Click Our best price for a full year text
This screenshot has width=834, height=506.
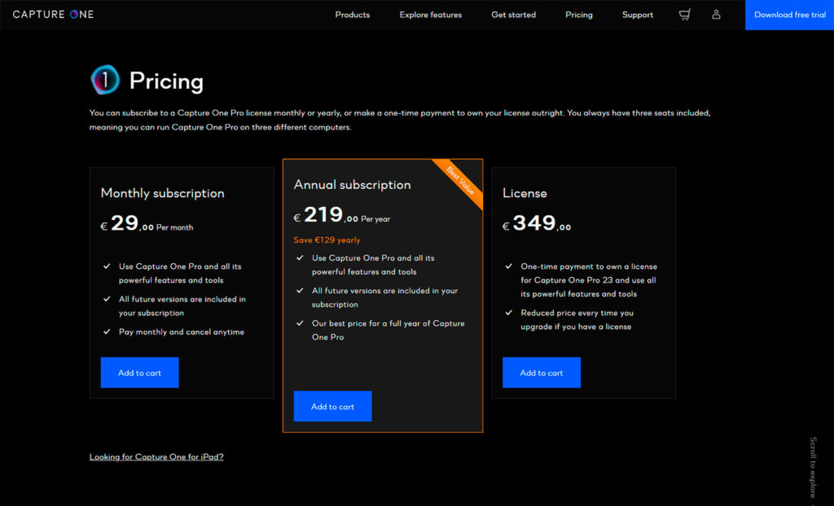388,330
